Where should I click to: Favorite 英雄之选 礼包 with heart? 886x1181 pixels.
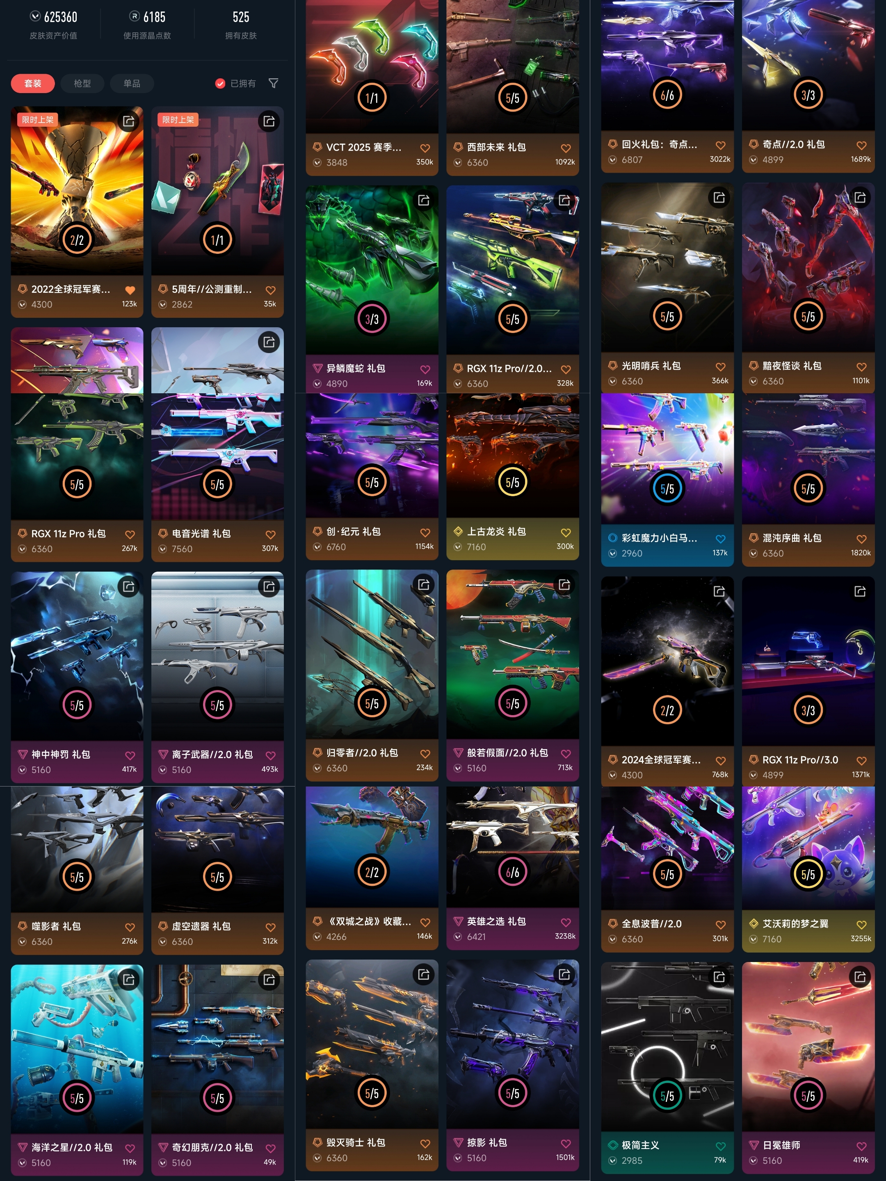(x=566, y=922)
